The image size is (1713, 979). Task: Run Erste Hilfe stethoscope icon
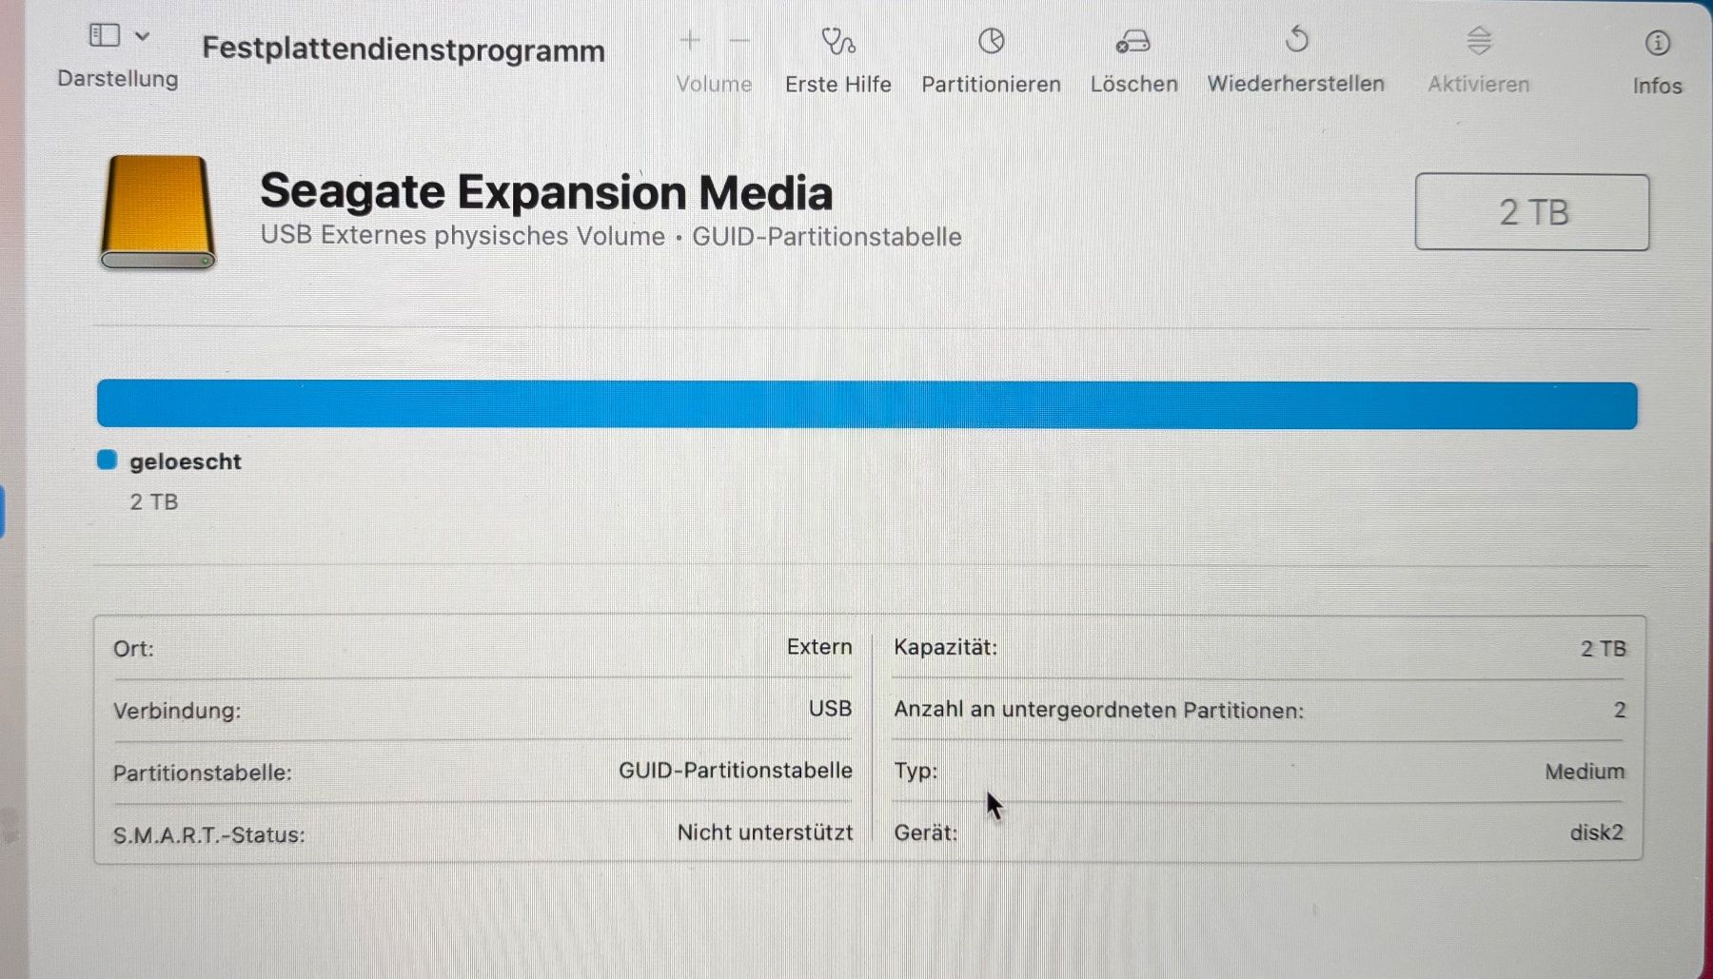(838, 41)
